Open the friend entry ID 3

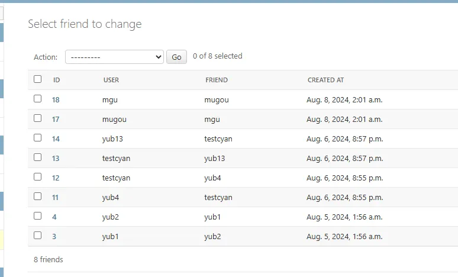click(x=54, y=237)
